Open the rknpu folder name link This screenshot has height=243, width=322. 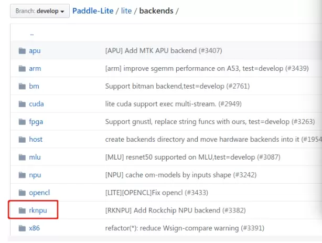coord(38,210)
